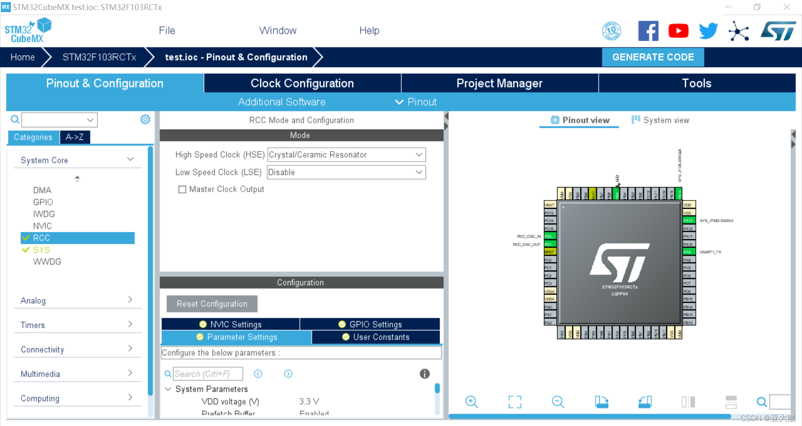Open the GPIO Settings tab
This screenshot has height=426, width=802.
point(370,324)
